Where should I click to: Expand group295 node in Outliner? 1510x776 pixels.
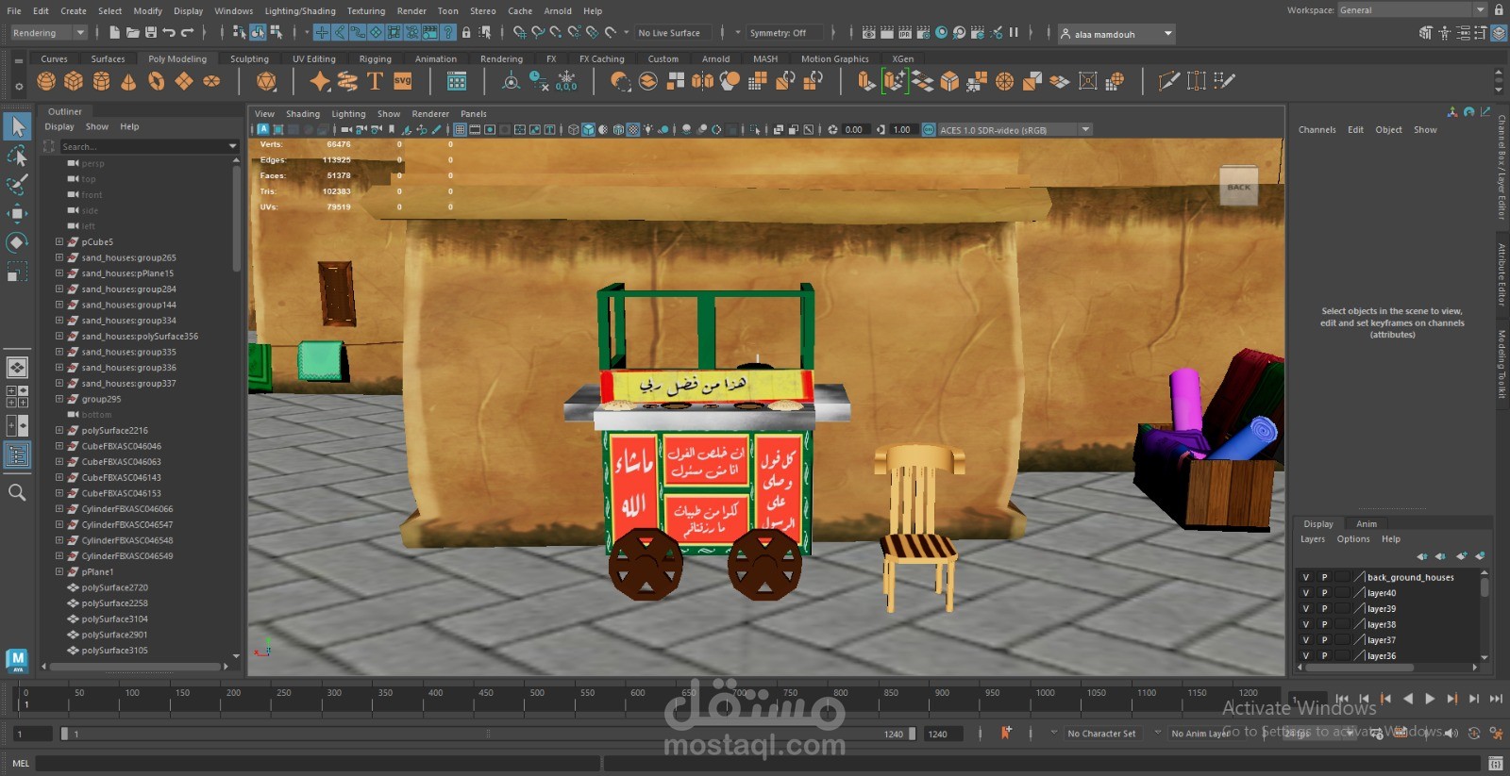[x=59, y=399]
